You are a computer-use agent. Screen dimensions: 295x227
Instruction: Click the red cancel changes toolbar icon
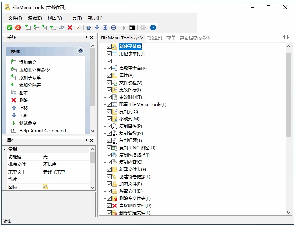click(17, 27)
